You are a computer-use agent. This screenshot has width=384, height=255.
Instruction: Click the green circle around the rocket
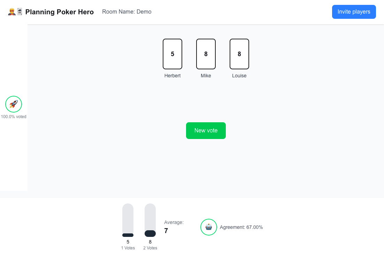(13, 97)
